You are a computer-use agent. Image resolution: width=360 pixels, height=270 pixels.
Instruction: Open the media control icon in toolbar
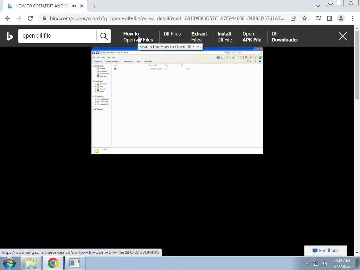pos(318,18)
